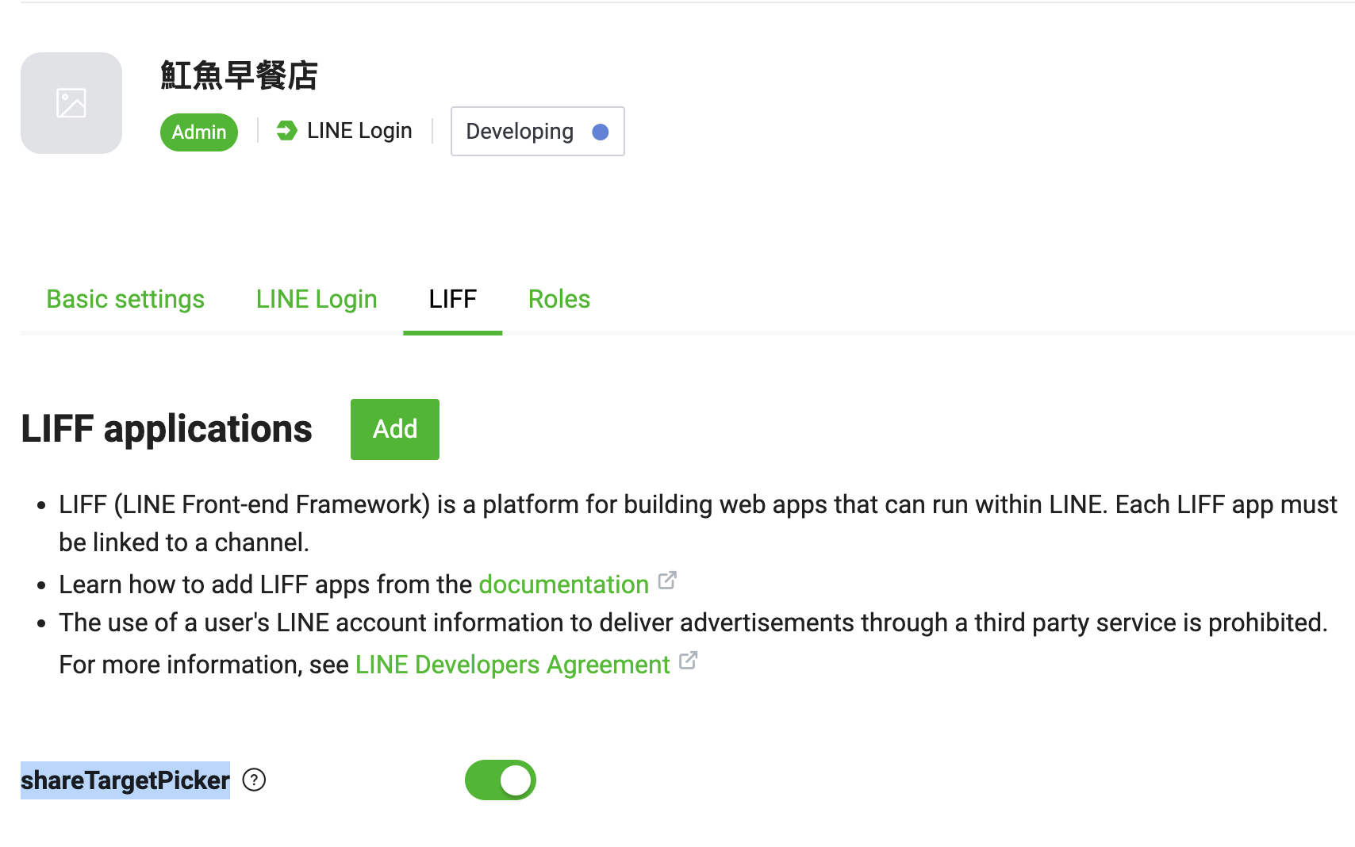This screenshot has height=847, width=1355.
Task: Click the LINE Login arrow icon
Action: tap(286, 131)
